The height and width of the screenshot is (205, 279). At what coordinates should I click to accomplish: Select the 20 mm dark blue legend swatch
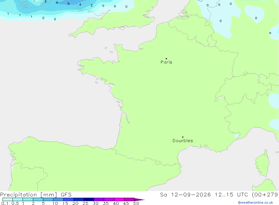pyautogui.click(x=78, y=199)
